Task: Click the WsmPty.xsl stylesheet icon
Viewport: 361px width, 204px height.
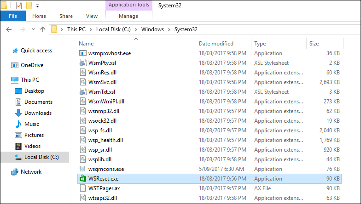Action: [83, 63]
